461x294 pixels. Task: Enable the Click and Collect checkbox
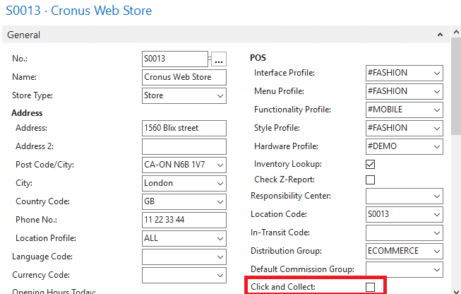[370, 287]
